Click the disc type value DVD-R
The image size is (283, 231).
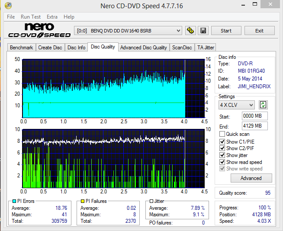click(x=245, y=64)
